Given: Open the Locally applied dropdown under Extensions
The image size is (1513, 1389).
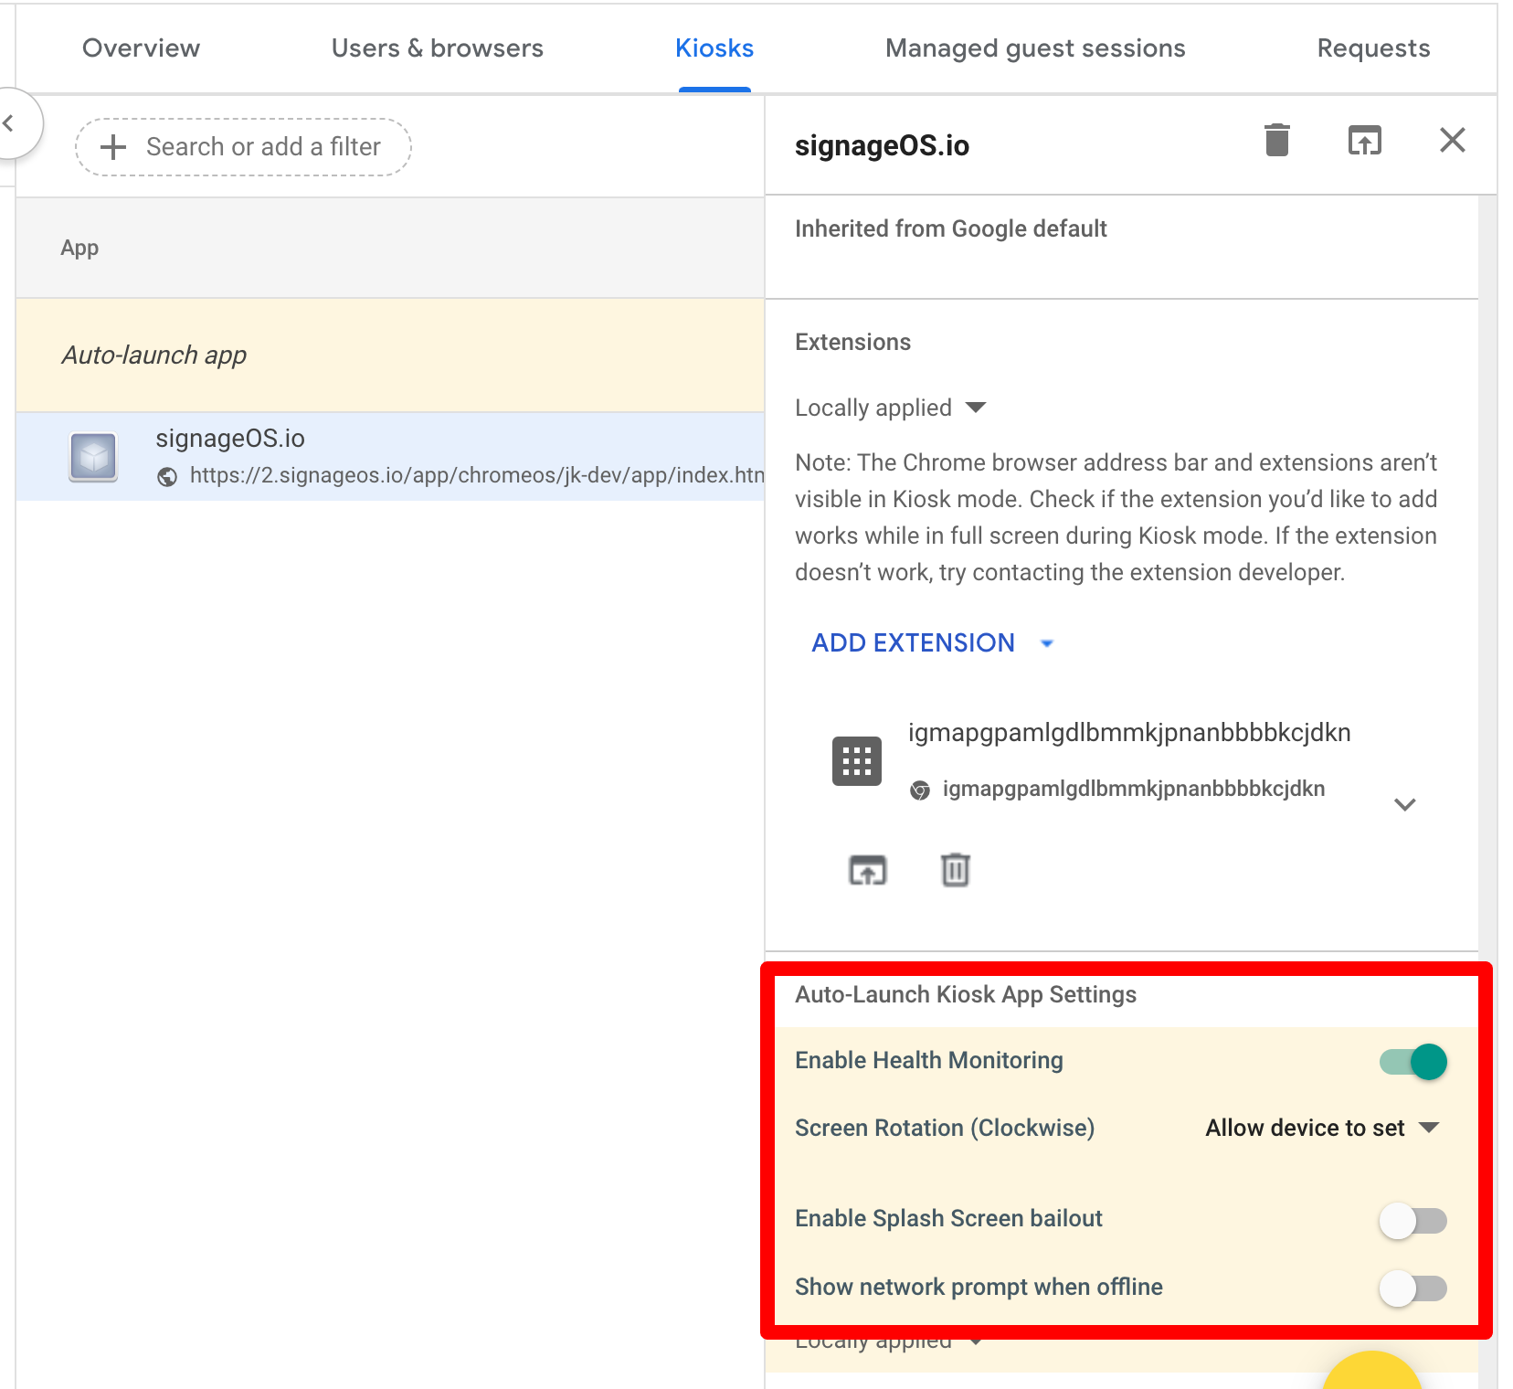Looking at the screenshot, I should [x=890, y=408].
